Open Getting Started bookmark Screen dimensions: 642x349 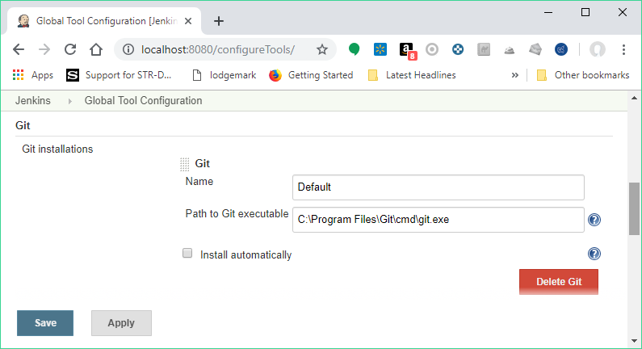click(311, 75)
